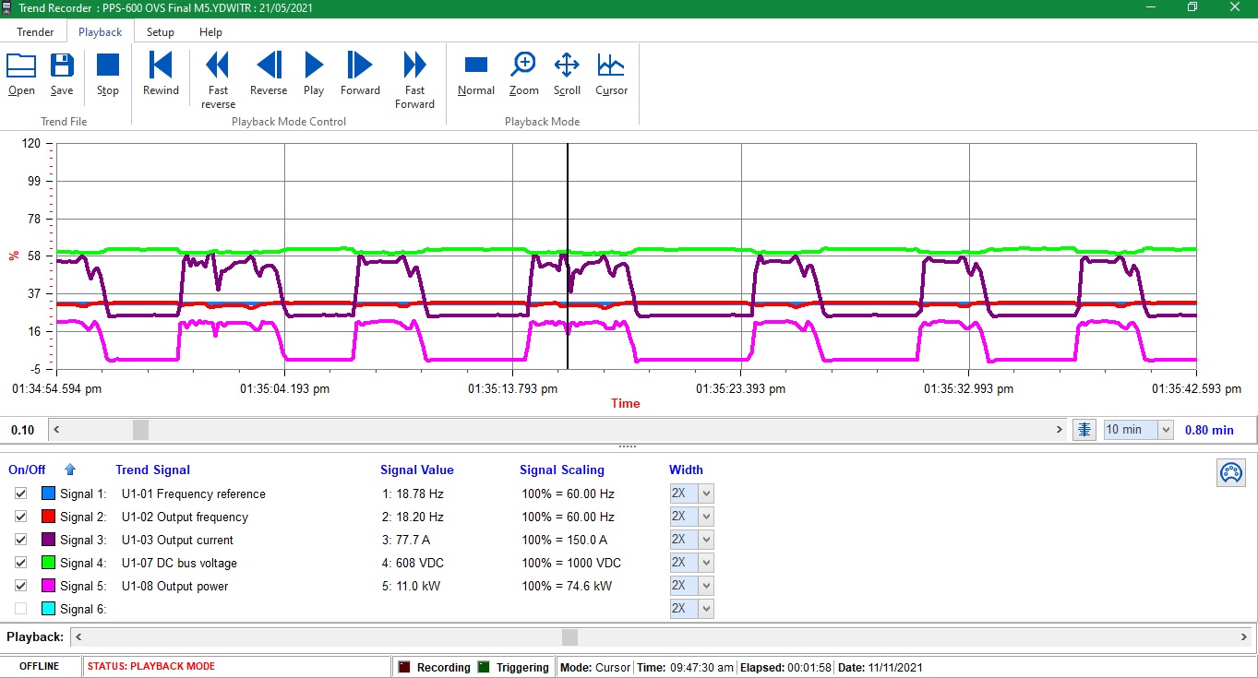Select the Cursor mode tool
1258x678 pixels.
pos(611,75)
